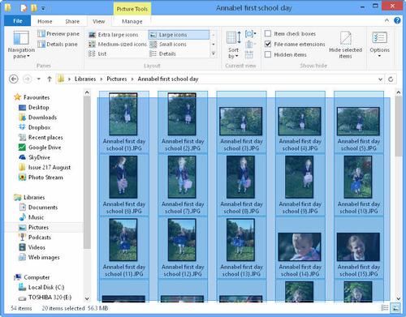Go up one folder level
Screen dimensions: 406x317
click(x=50, y=79)
